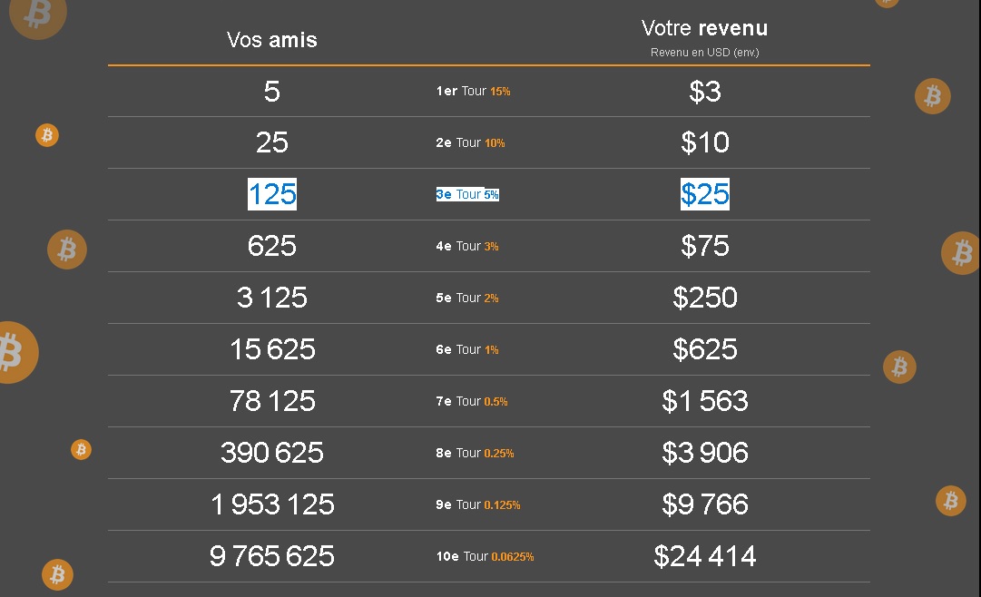Click the Bitcoin coin right of the $75 row
The width and height of the screenshot is (981, 597).
coord(961,253)
